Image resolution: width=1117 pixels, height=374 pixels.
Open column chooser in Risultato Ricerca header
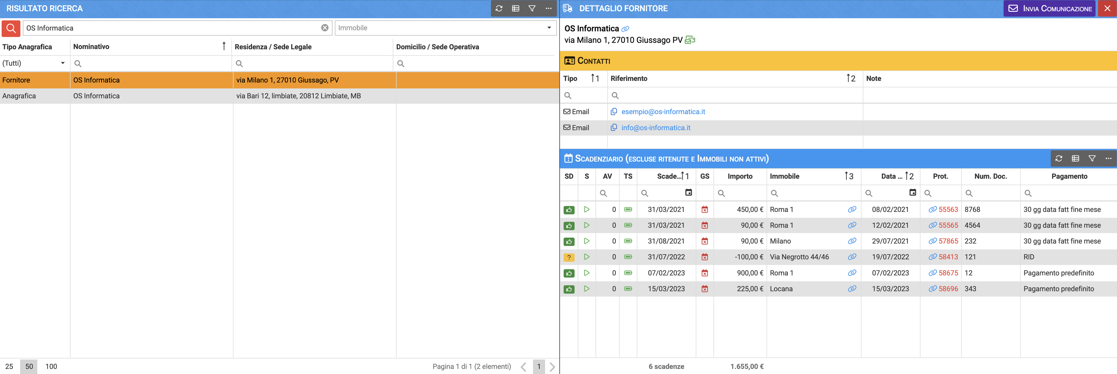pyautogui.click(x=515, y=8)
